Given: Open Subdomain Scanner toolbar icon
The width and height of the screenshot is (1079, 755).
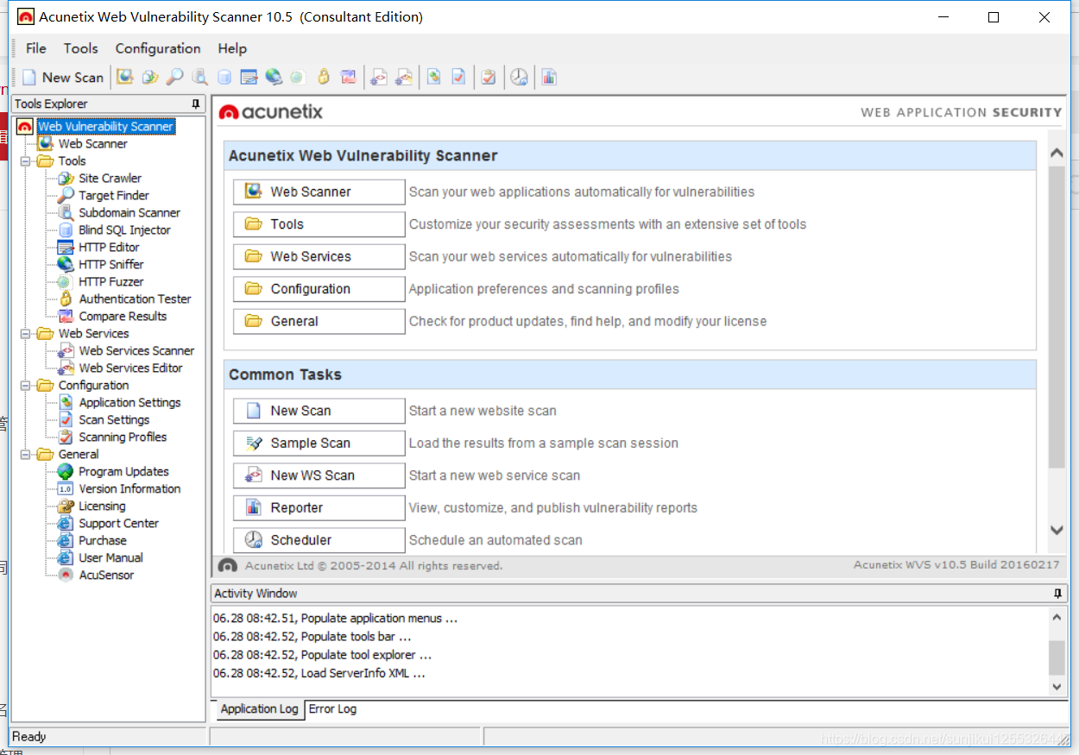Looking at the screenshot, I should point(199,78).
